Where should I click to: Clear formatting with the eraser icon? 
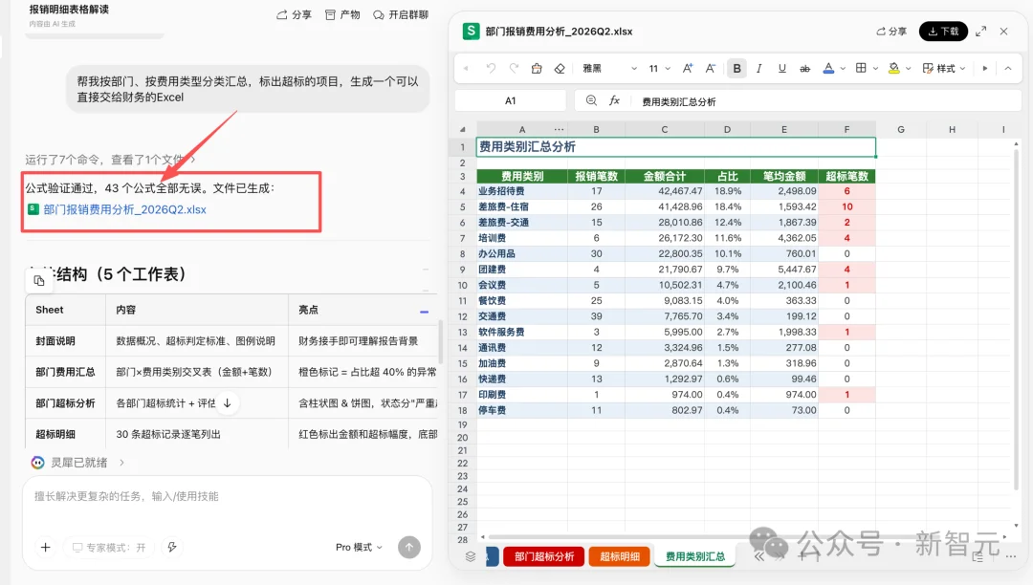pyautogui.click(x=560, y=69)
